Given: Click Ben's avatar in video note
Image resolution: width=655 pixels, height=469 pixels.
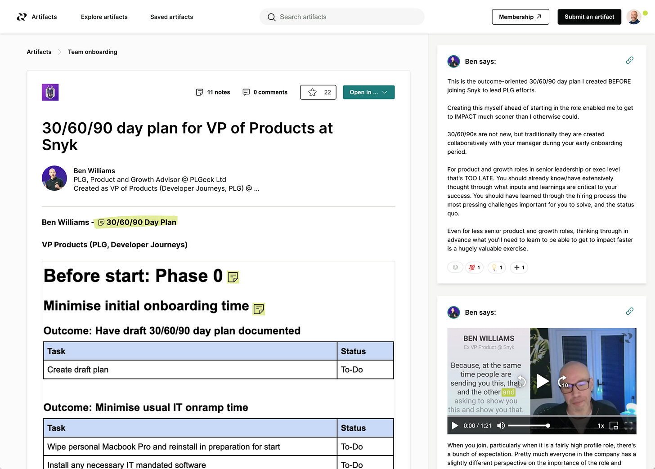Looking at the screenshot, I should [x=453, y=312].
